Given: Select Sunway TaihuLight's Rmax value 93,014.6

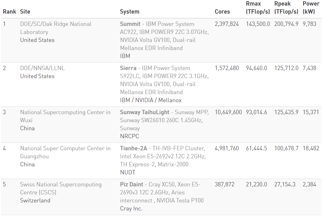Looking at the screenshot, I should pos(256,112).
